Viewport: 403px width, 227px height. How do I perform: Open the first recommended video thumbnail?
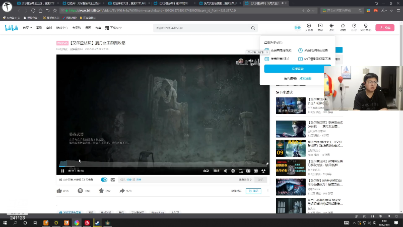coord(291,105)
